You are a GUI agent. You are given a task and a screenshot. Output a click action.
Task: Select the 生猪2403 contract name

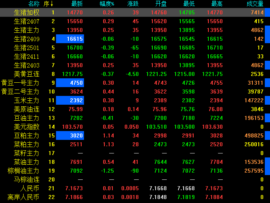[x=26, y=65]
